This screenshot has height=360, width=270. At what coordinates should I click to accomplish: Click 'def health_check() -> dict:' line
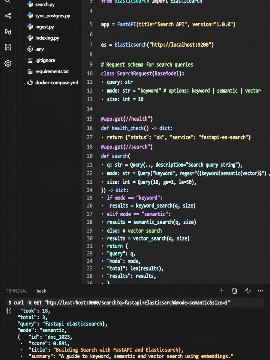pos(137,128)
